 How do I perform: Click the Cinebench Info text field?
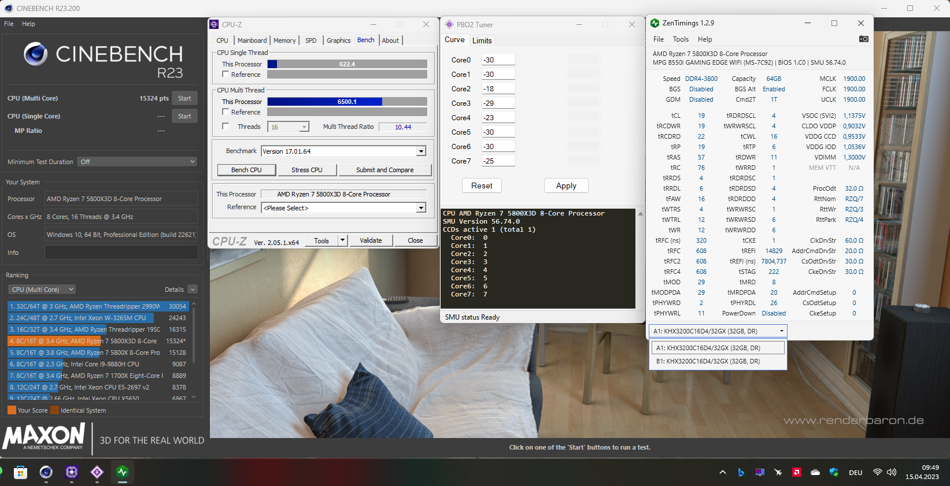coord(121,253)
